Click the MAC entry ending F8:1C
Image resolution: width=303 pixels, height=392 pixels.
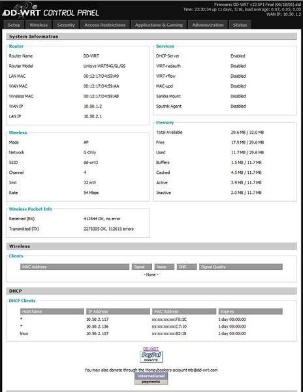click(169, 319)
